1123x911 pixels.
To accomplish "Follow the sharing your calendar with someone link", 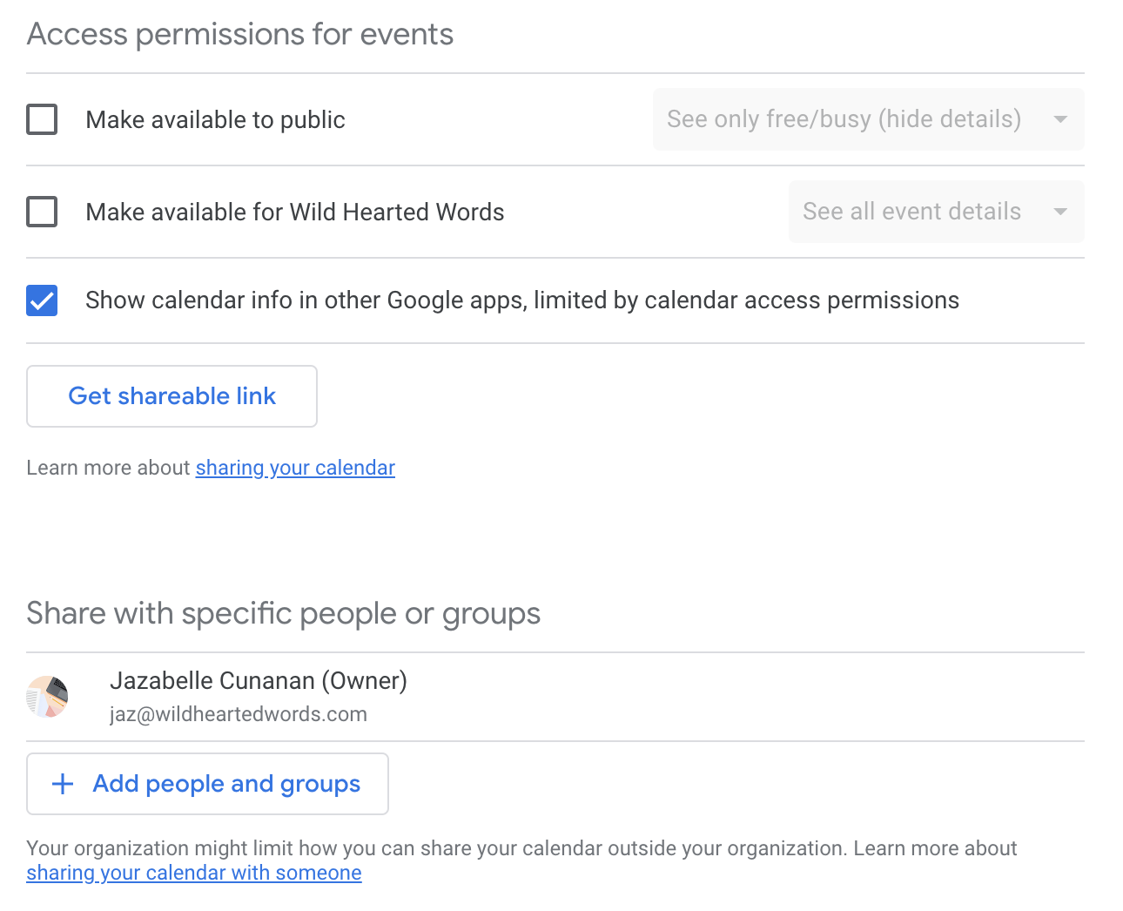I will (193, 872).
